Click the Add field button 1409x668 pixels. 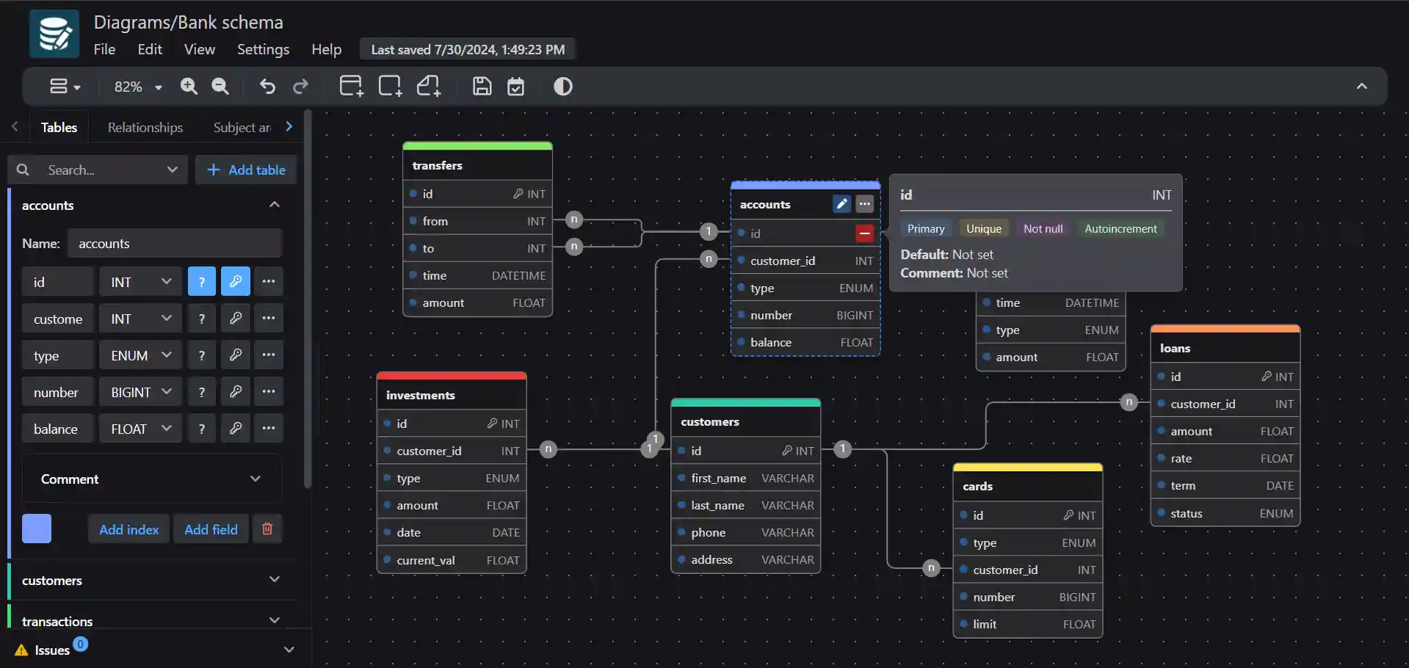[211, 529]
